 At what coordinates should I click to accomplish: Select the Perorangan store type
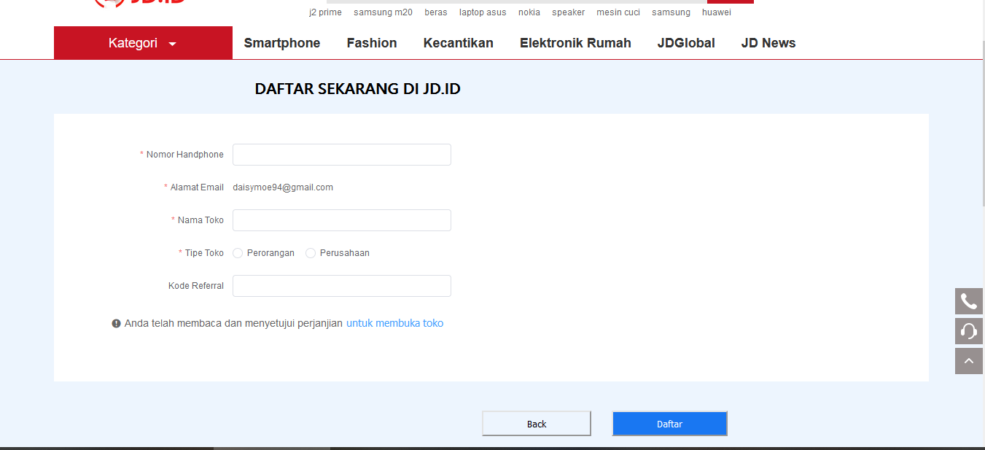point(238,253)
